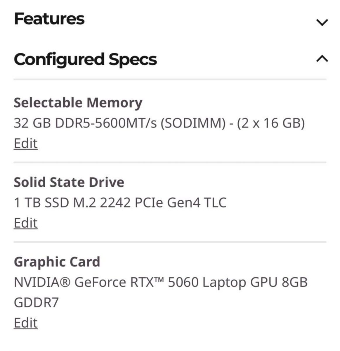Click the Selectable Memory label
Screen dimensions: 340x351
click(78, 103)
